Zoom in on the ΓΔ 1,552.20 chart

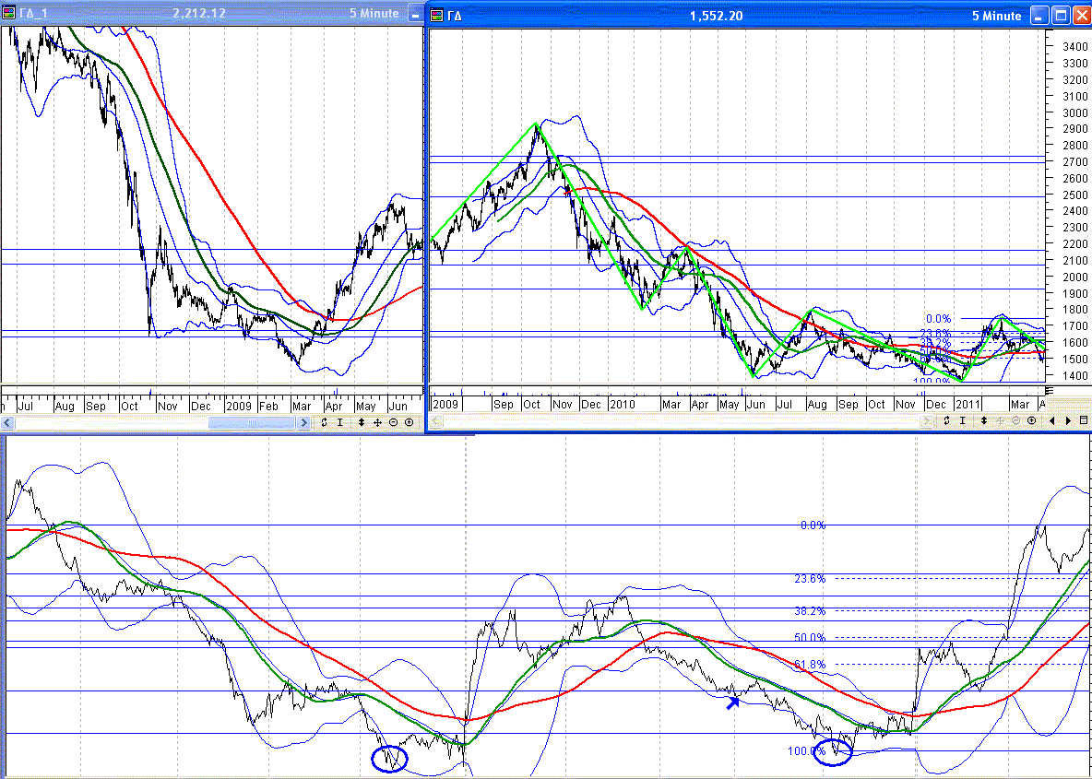[1031, 420]
